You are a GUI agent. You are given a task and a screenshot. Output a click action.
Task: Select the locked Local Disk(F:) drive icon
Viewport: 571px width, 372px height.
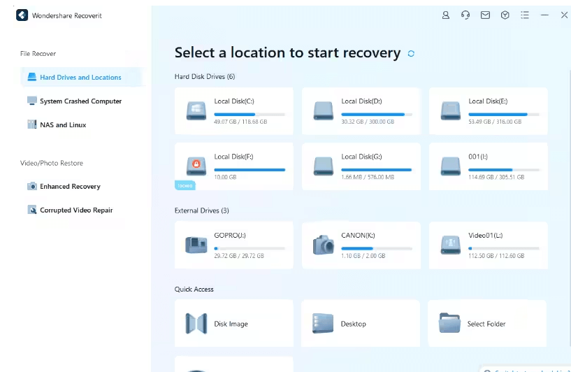196,166
